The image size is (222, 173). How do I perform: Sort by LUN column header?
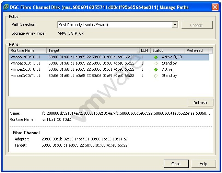tap(145, 50)
